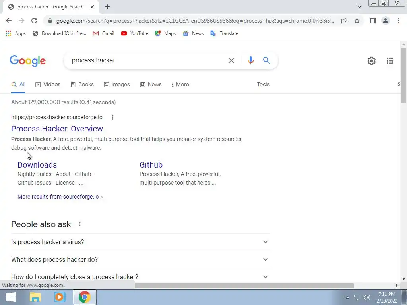Image resolution: width=407 pixels, height=305 pixels.
Task: Clear search text with X icon
Action: click(x=231, y=60)
